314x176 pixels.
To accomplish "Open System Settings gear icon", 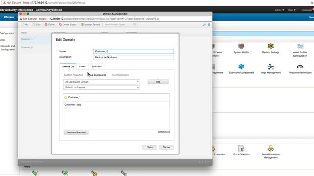I will tap(270, 46).
